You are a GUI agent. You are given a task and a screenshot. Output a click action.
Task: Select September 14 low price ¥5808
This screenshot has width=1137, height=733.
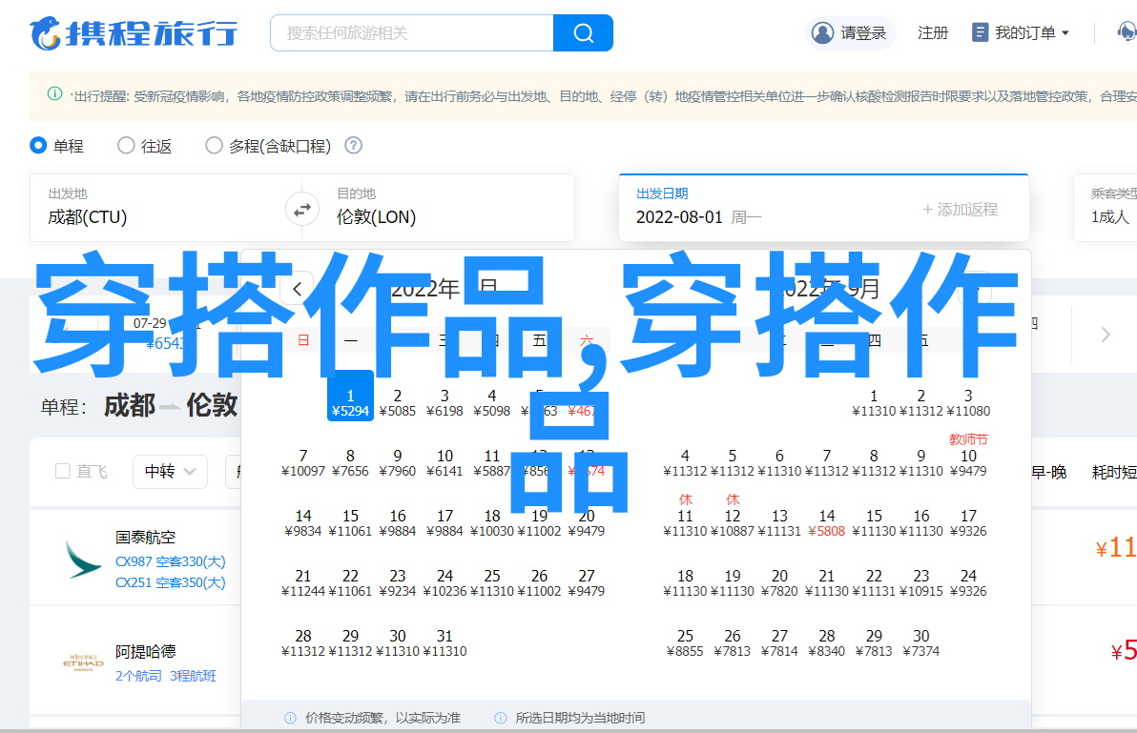tap(827, 523)
